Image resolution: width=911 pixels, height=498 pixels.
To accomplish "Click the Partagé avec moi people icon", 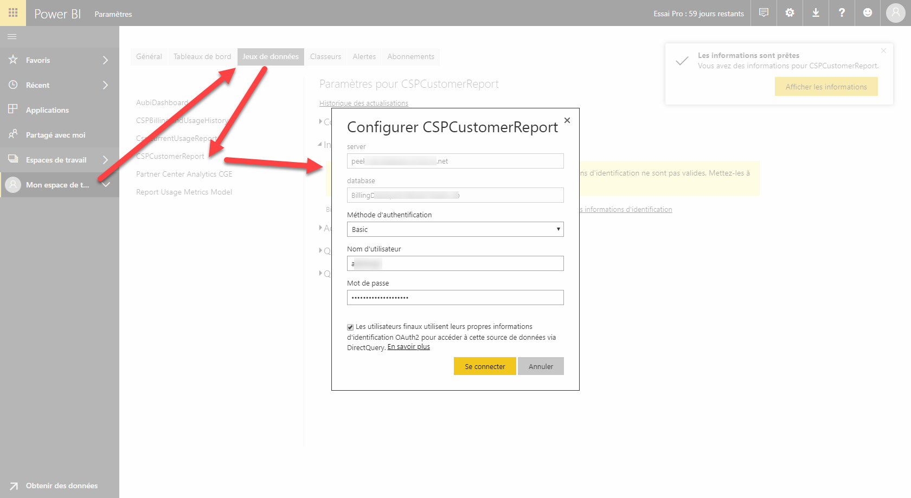I will pyautogui.click(x=13, y=134).
